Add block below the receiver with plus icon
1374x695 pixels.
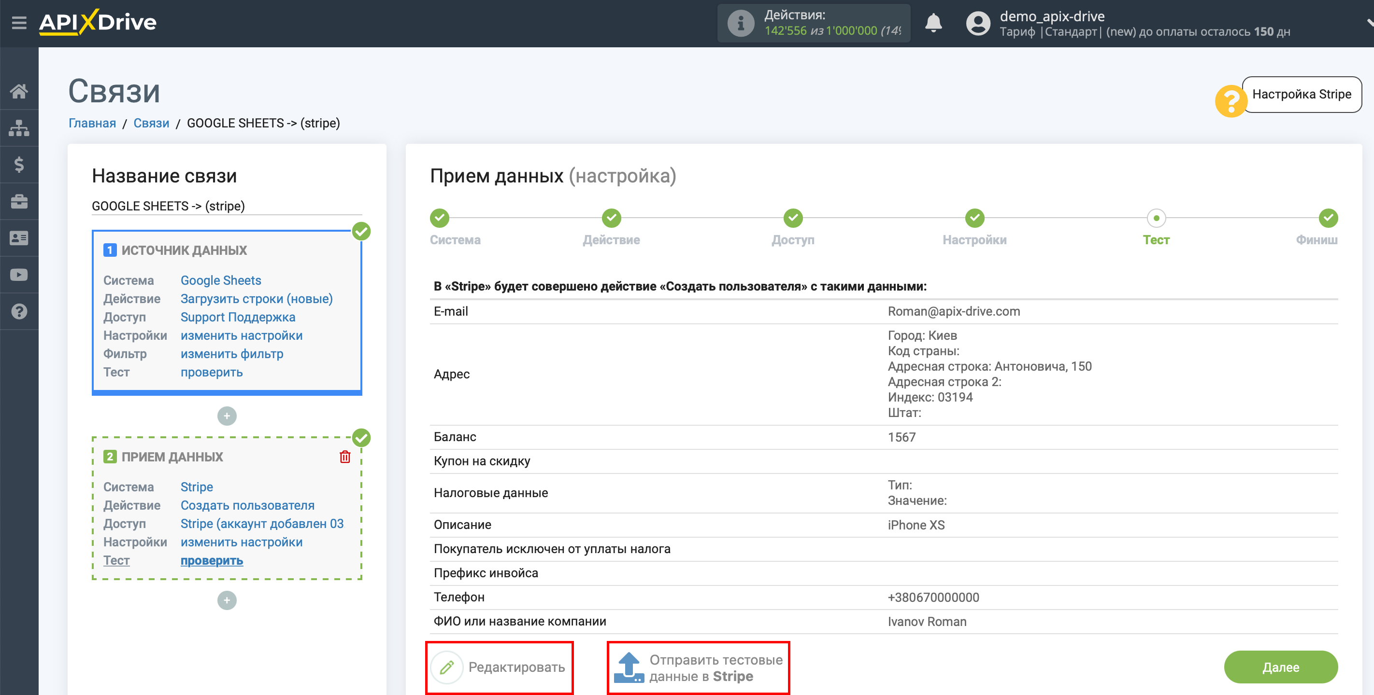(x=227, y=600)
